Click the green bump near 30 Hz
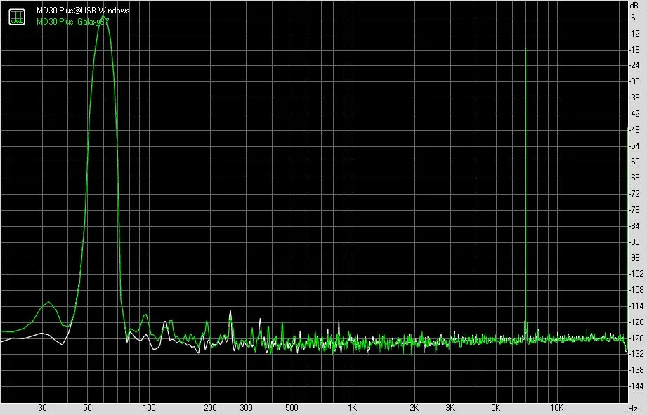The image size is (647, 415). click(49, 303)
